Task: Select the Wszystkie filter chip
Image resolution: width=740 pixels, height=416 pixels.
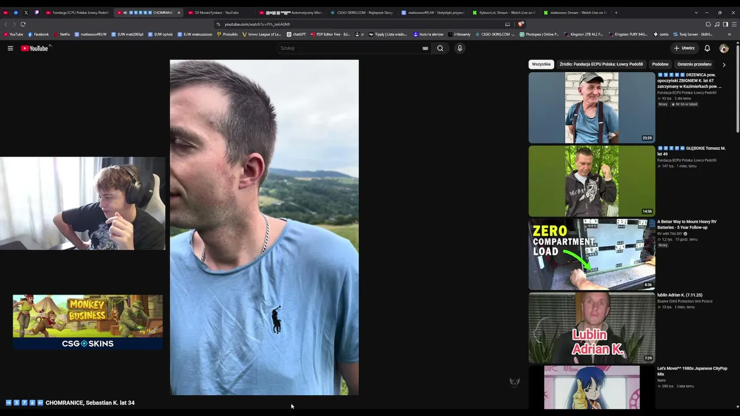Action: [x=541, y=65]
